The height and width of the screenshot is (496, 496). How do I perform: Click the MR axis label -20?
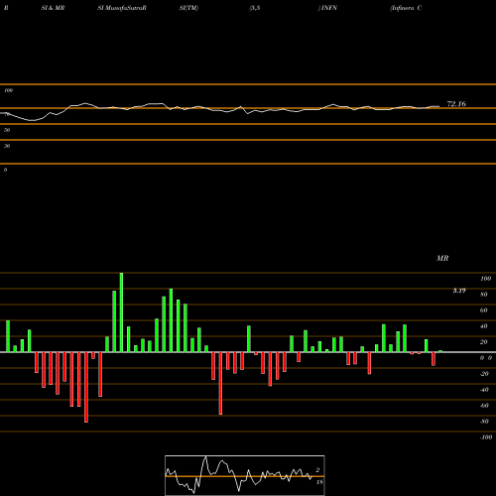(484, 374)
